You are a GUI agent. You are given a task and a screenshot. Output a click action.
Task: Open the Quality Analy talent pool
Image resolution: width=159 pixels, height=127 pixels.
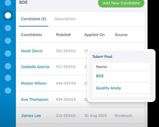[108, 88]
